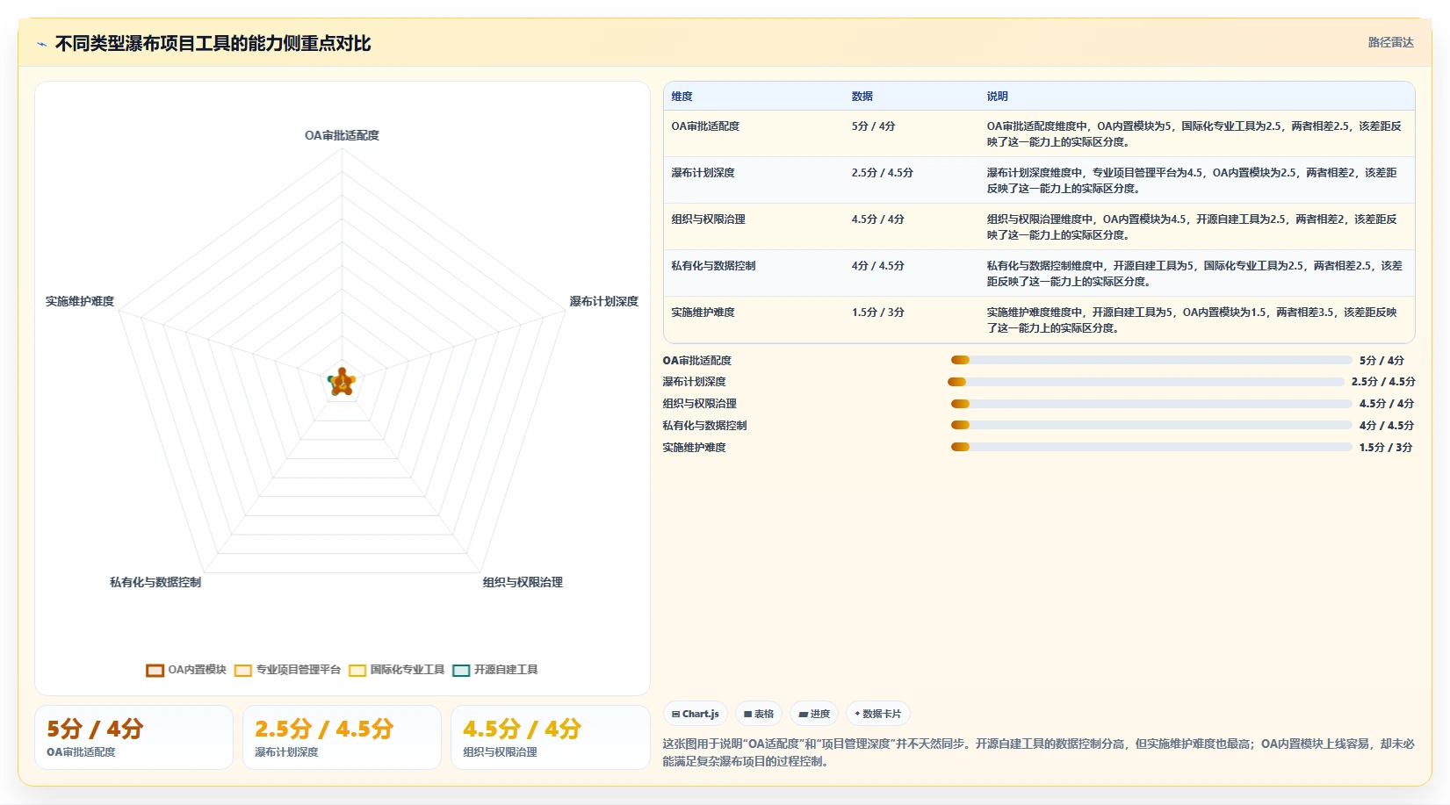
Task: Click the OA审批适配度 row description text in table
Action: coord(1194,134)
